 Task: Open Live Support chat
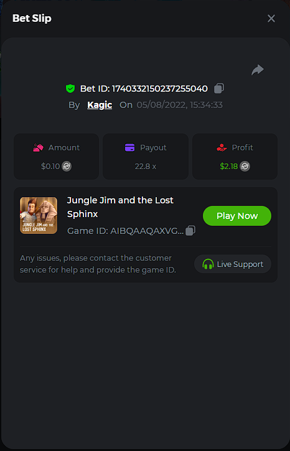pyautogui.click(x=233, y=264)
